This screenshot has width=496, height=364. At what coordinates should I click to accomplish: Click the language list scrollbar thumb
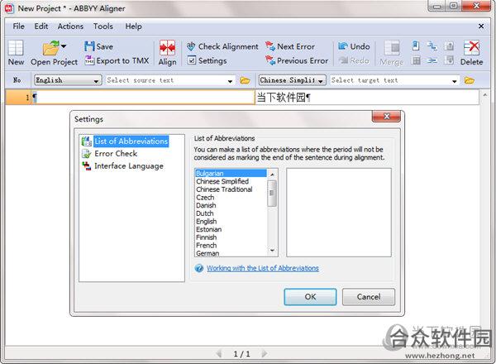[272, 193]
